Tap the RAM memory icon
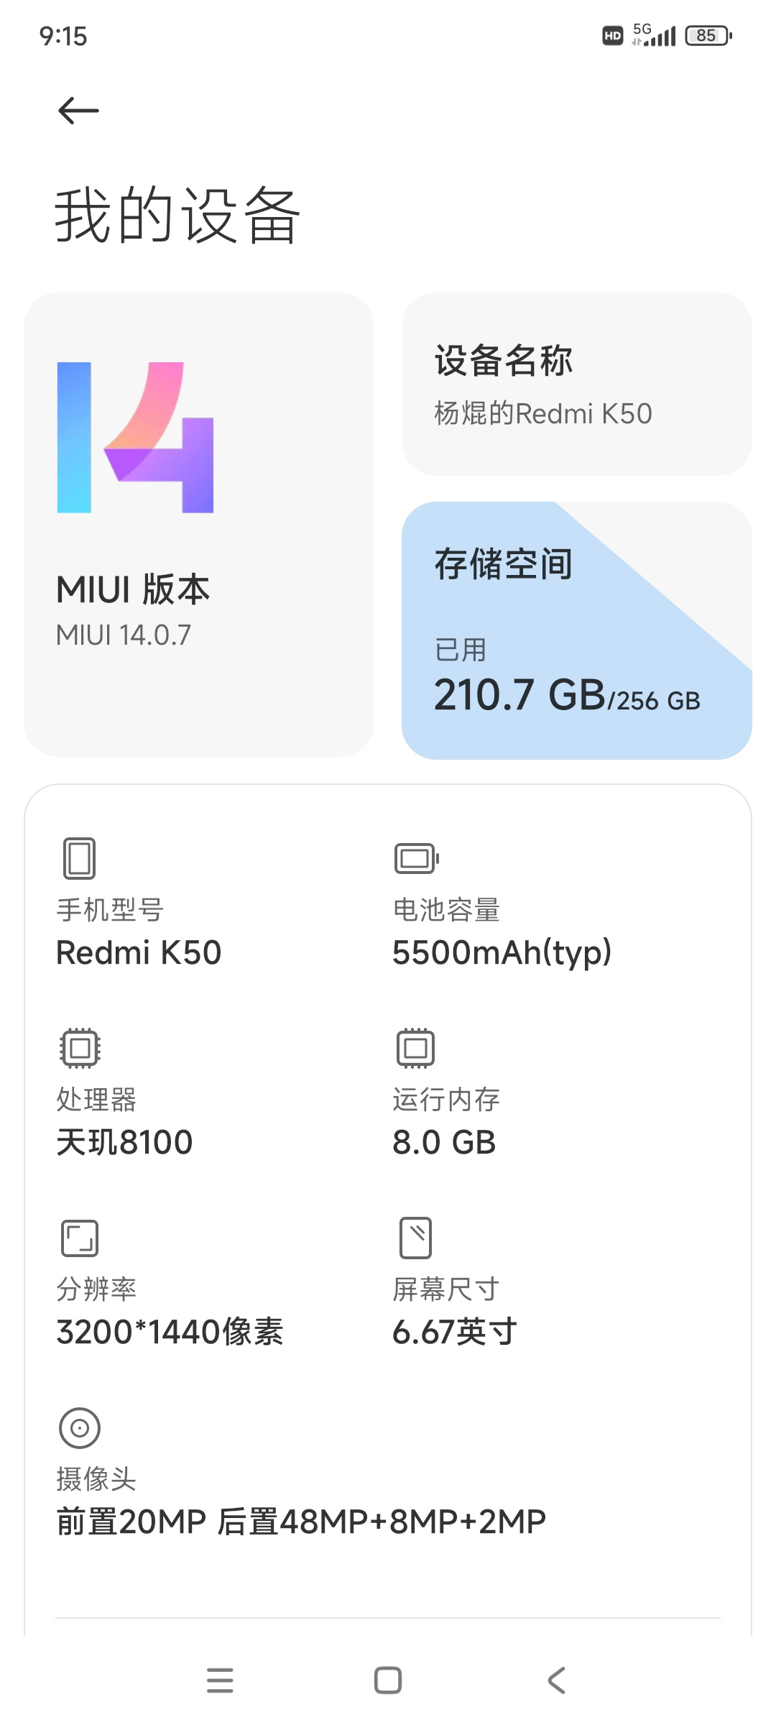The width and height of the screenshot is (776, 1725). pos(415,1048)
